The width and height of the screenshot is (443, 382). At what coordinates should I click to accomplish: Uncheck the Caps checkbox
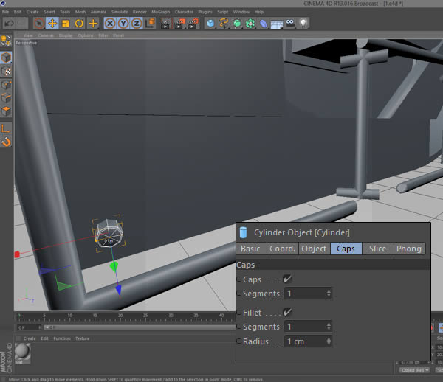point(287,279)
